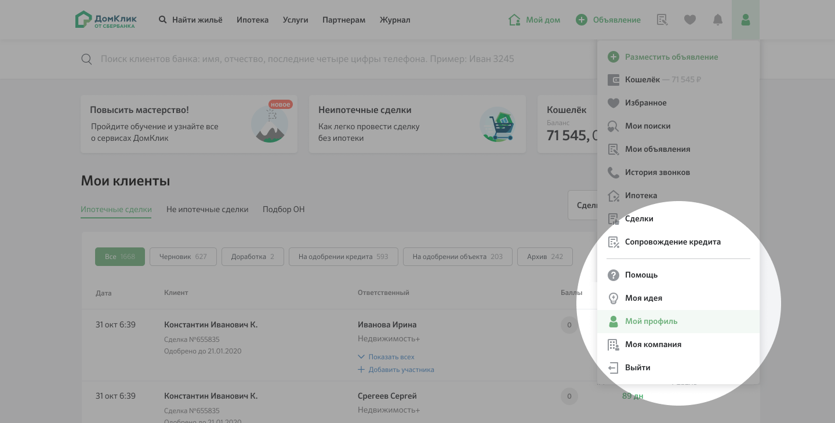Image resolution: width=835 pixels, height=423 pixels.
Task: Click the building icon by Моя компания
Action: pyautogui.click(x=613, y=345)
